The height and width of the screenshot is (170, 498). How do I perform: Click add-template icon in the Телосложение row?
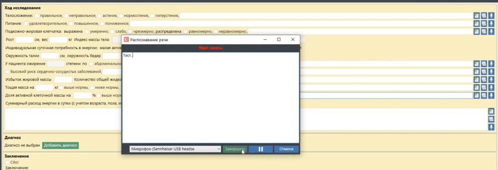[x=476, y=15]
